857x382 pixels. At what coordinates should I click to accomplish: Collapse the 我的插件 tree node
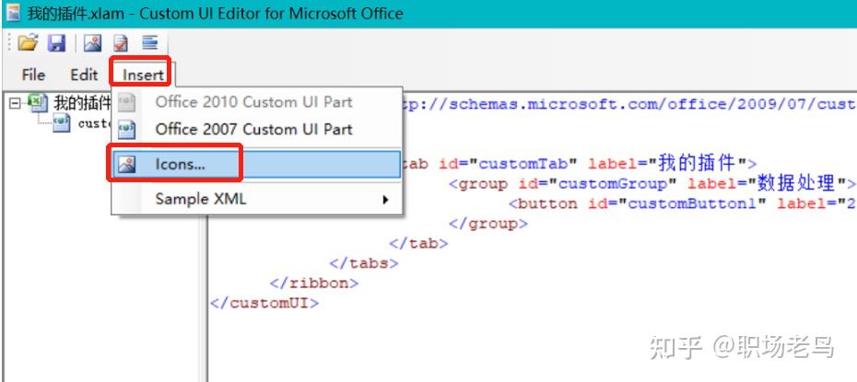click(x=14, y=103)
